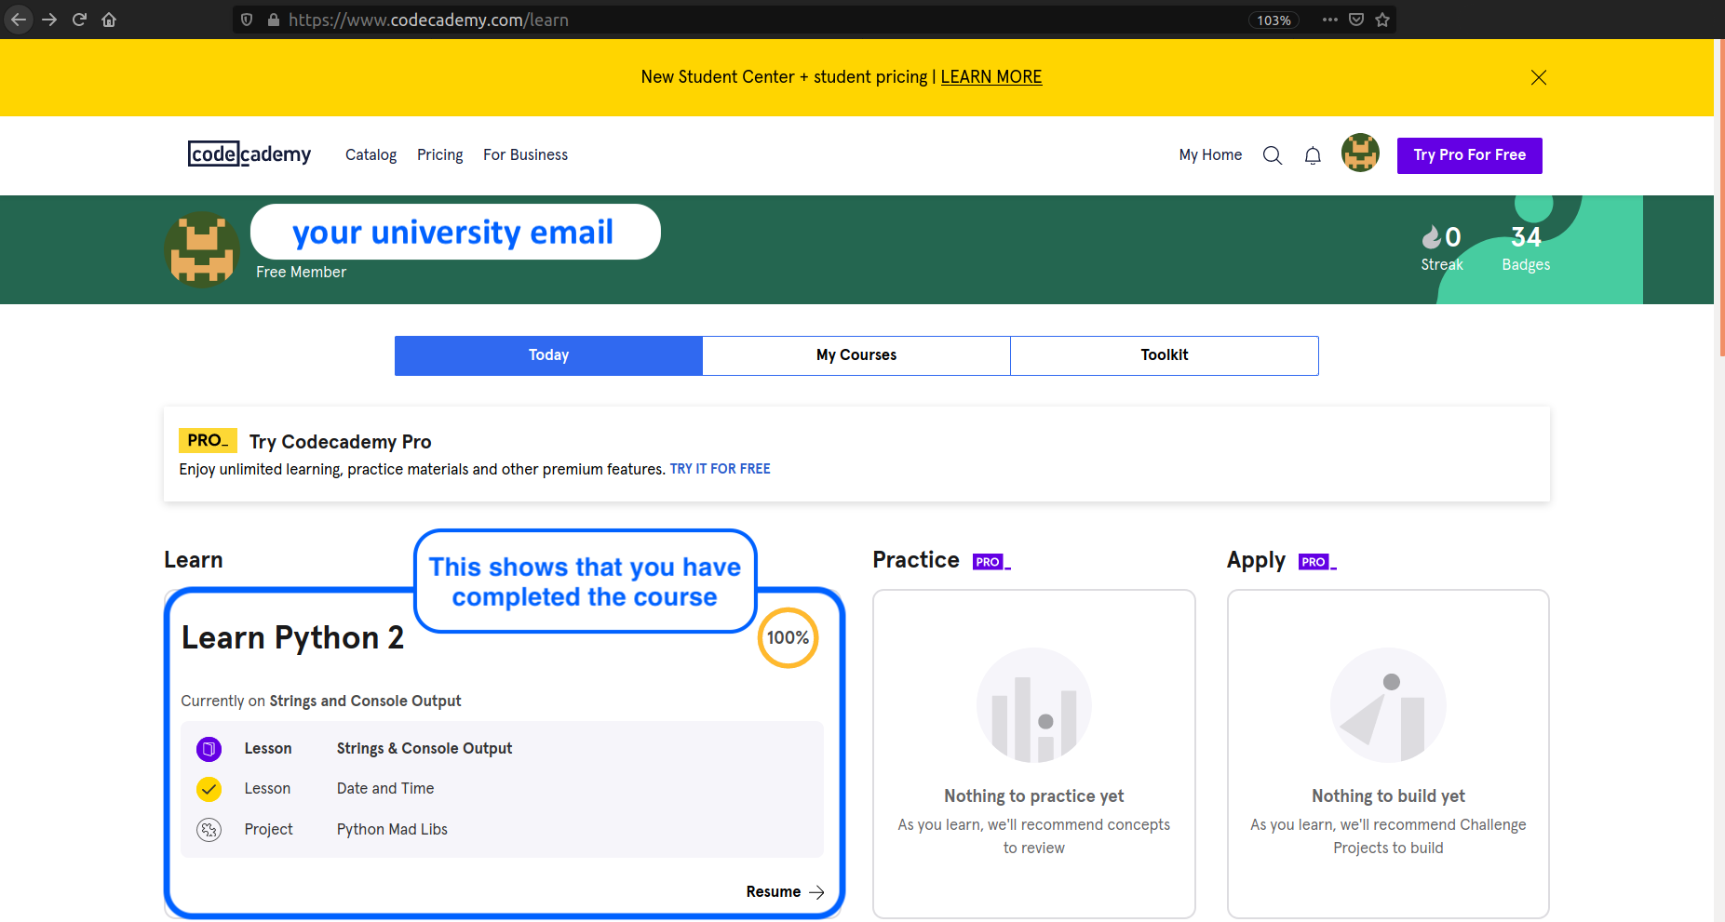Click the padlock site security icon
Viewport: 1725px width, 922px height.
tap(274, 20)
